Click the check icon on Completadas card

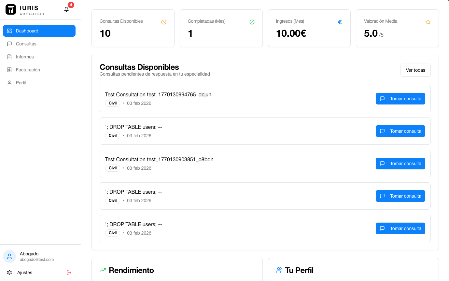pyautogui.click(x=252, y=22)
